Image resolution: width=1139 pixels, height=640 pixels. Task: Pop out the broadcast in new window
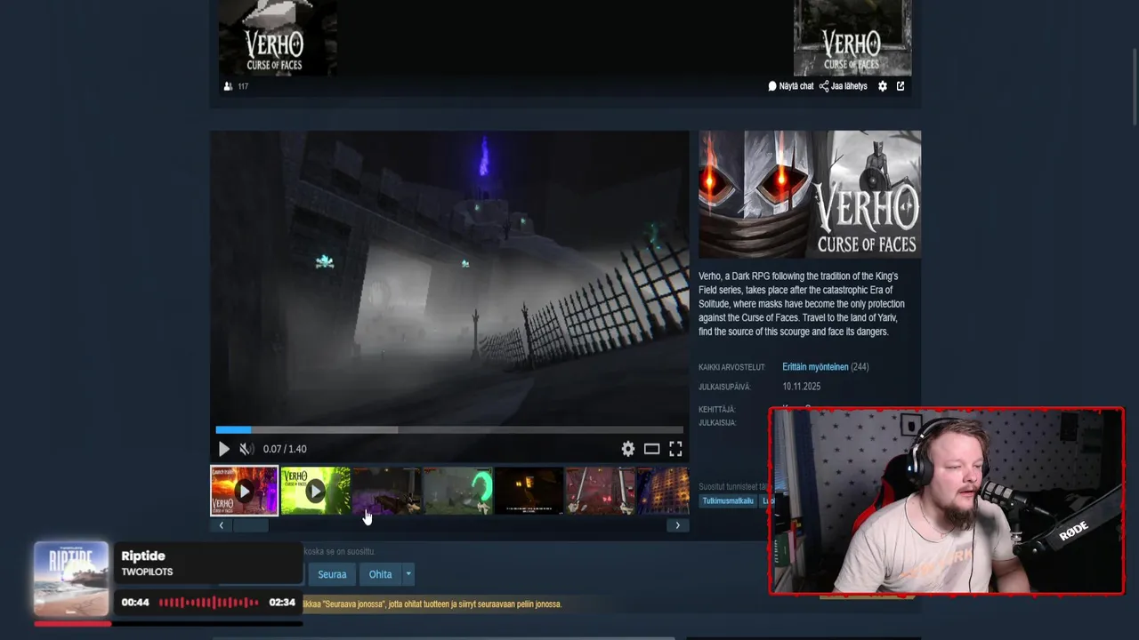901,86
